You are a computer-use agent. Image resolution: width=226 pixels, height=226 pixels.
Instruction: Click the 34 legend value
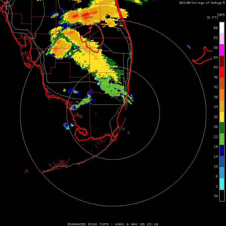[x=216, y=107]
